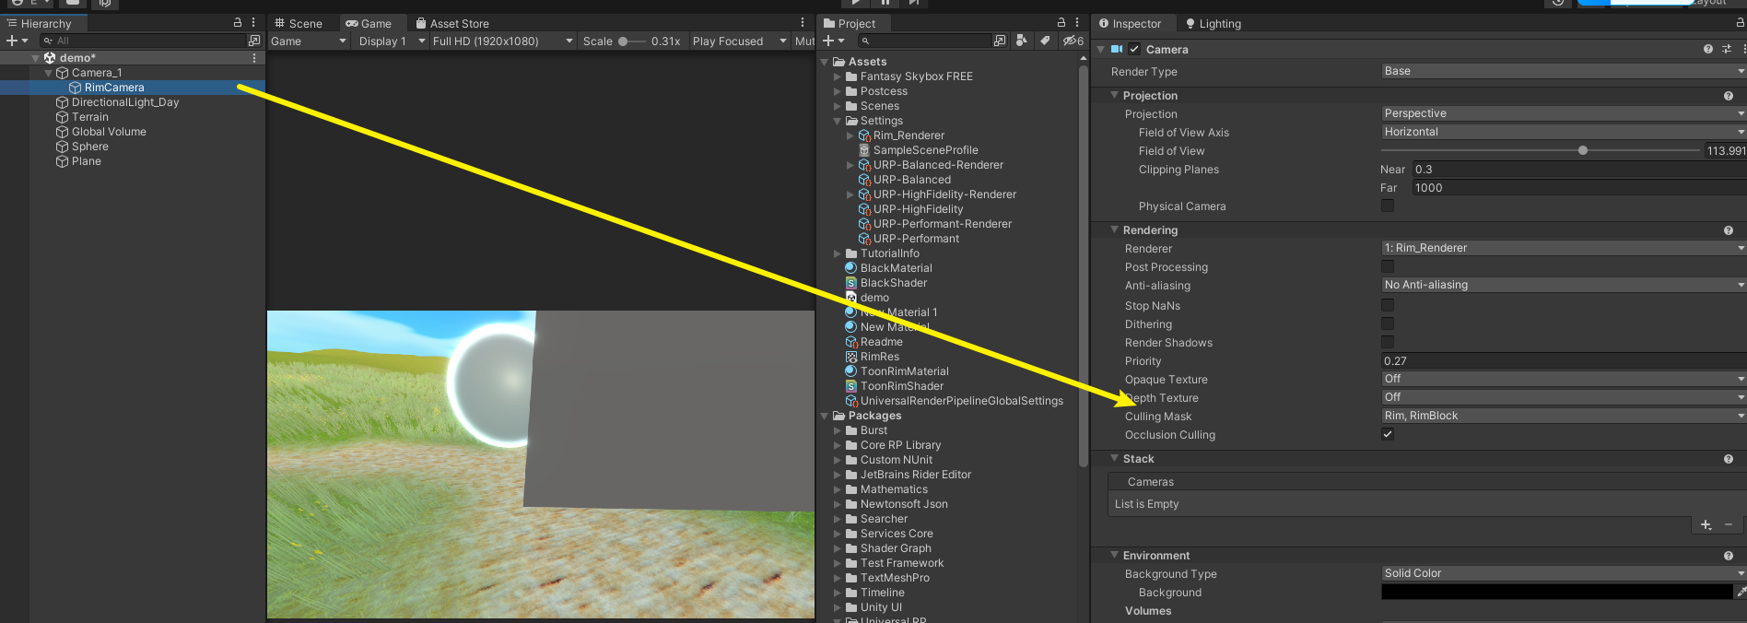Click Background color eyedropper icon

(x=1741, y=593)
